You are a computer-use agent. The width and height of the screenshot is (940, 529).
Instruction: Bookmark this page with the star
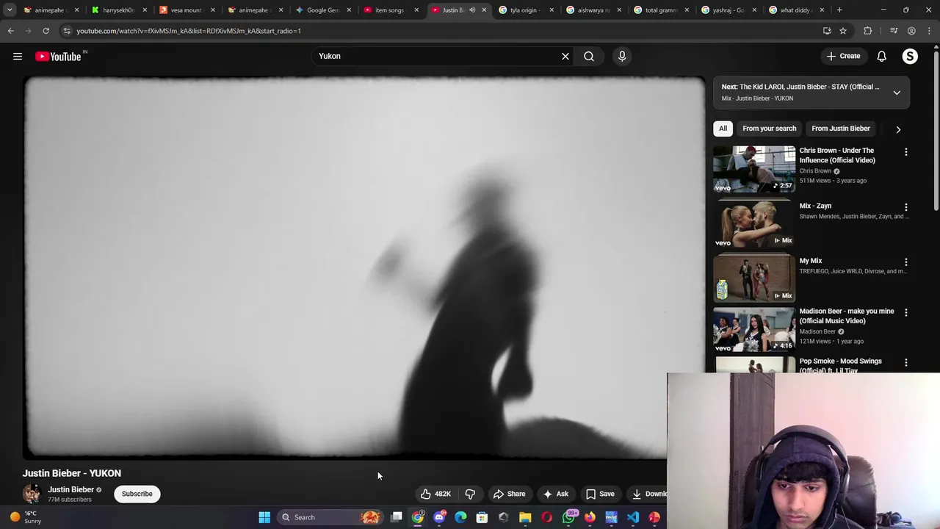point(843,31)
